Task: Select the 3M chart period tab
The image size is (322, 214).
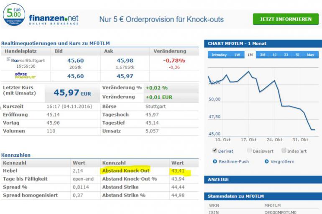Action: pyautogui.click(x=263, y=55)
